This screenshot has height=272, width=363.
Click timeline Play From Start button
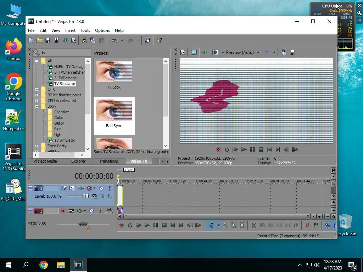(x=139, y=225)
